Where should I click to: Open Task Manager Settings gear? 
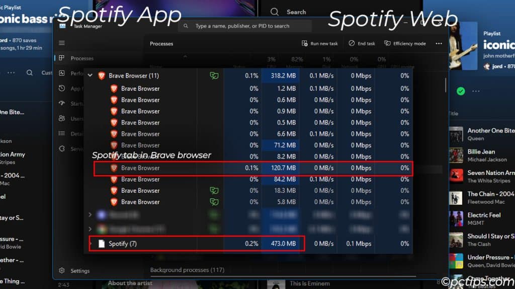point(62,270)
